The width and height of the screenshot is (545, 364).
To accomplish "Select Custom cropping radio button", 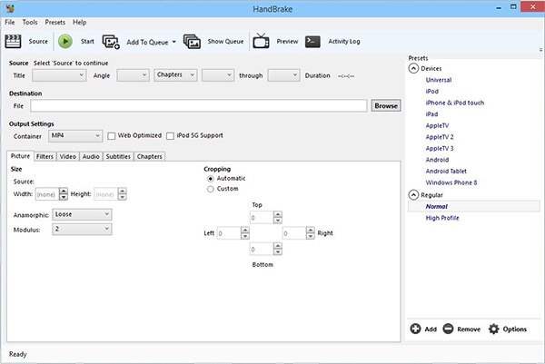I will point(211,189).
